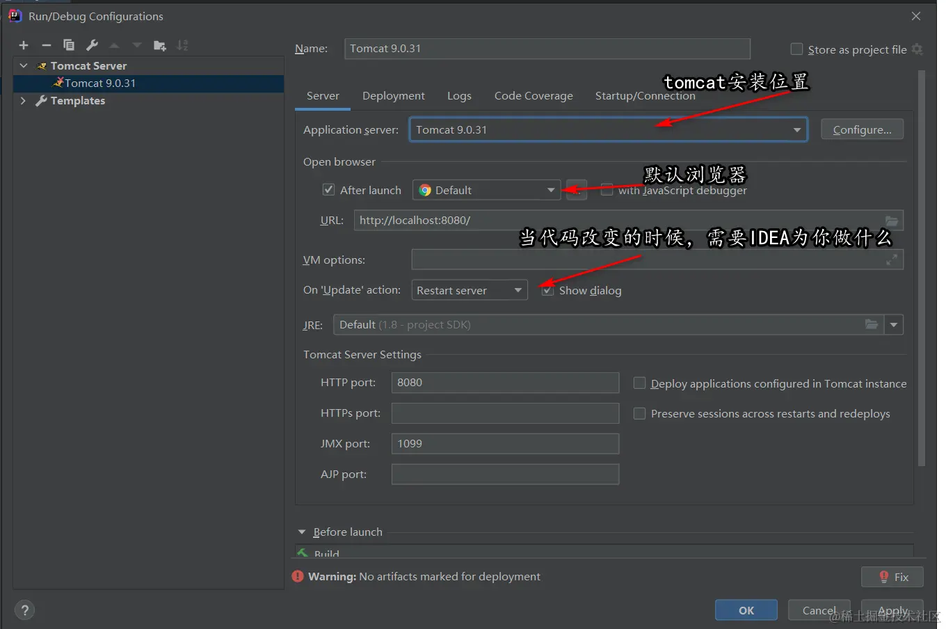Viewport: 946px width, 629px height.
Task: Close the Run/Debug Configurations dialog
Action: coord(916,16)
